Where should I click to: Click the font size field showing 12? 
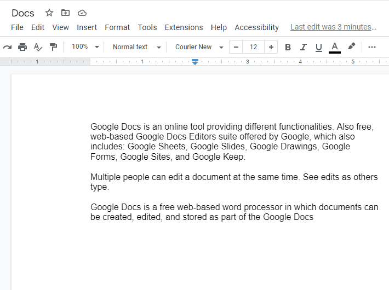click(254, 47)
